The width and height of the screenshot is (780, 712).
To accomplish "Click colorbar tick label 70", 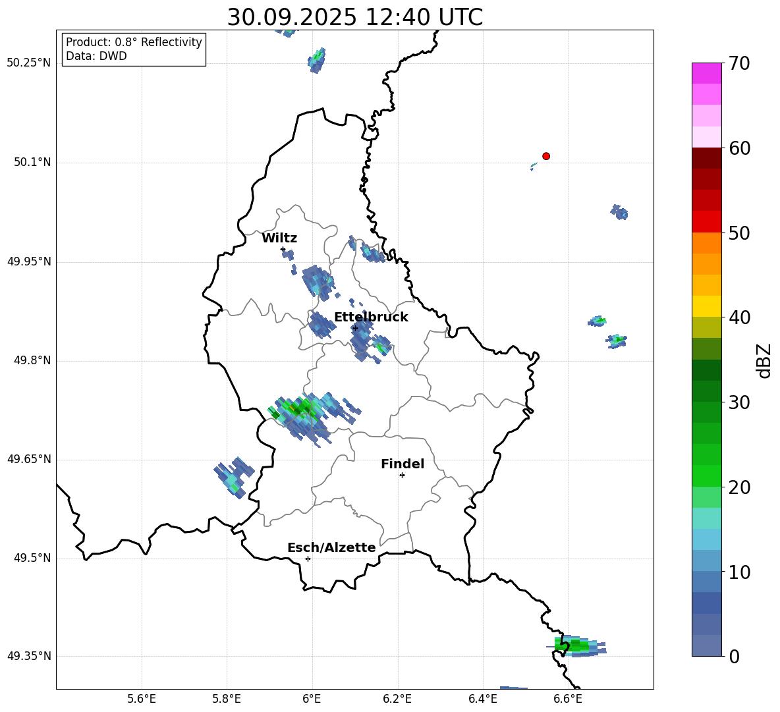I will [739, 63].
